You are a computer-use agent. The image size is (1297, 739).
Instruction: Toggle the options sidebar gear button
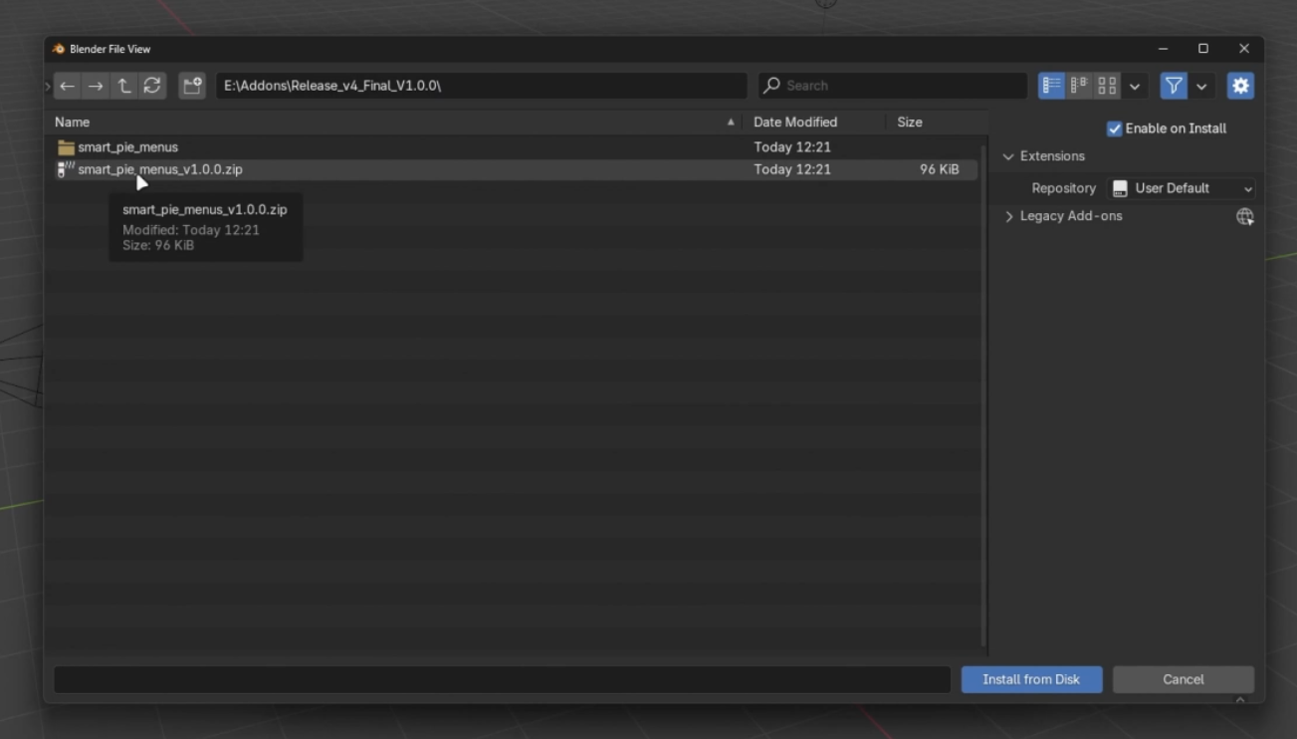tap(1240, 86)
